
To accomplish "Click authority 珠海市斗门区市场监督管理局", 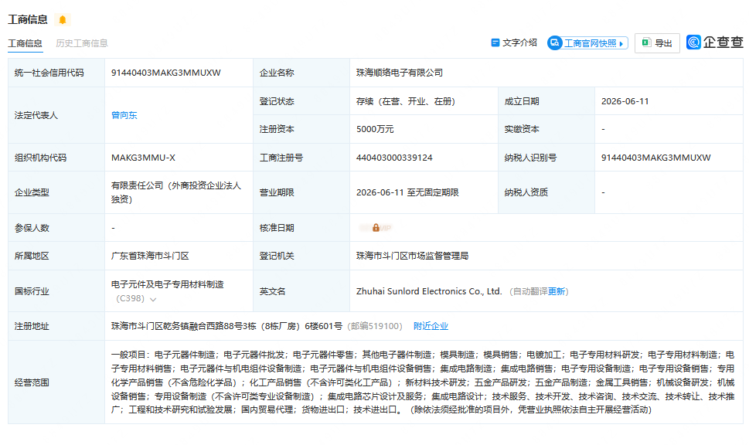I will click(412, 256).
